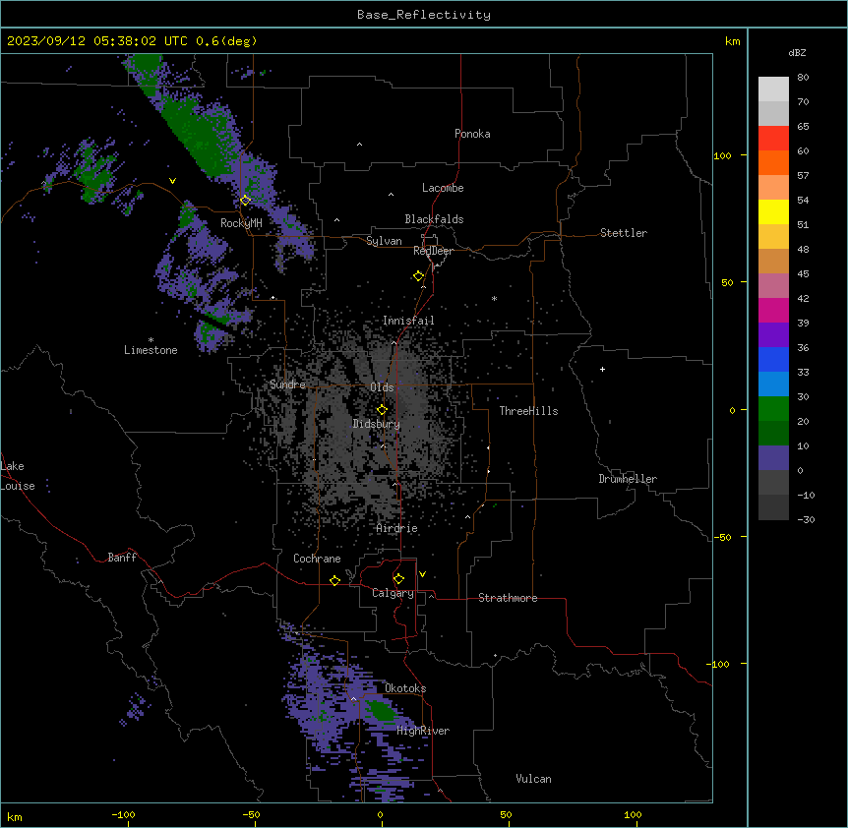Pick the light gray 80 dBZ swatch

[x=773, y=89]
